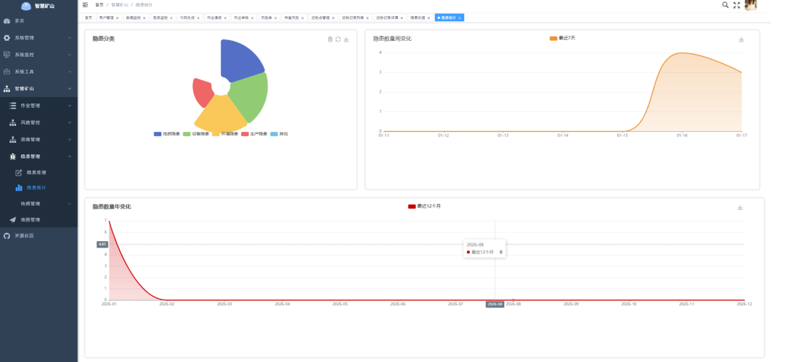Viewport: 787px width, 362px height.
Task: Expand 巡检管理 submenu
Action: pyautogui.click(x=39, y=139)
